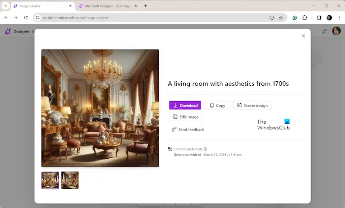Go back to previous page
This screenshot has height=208, width=345.
click(x=6, y=18)
